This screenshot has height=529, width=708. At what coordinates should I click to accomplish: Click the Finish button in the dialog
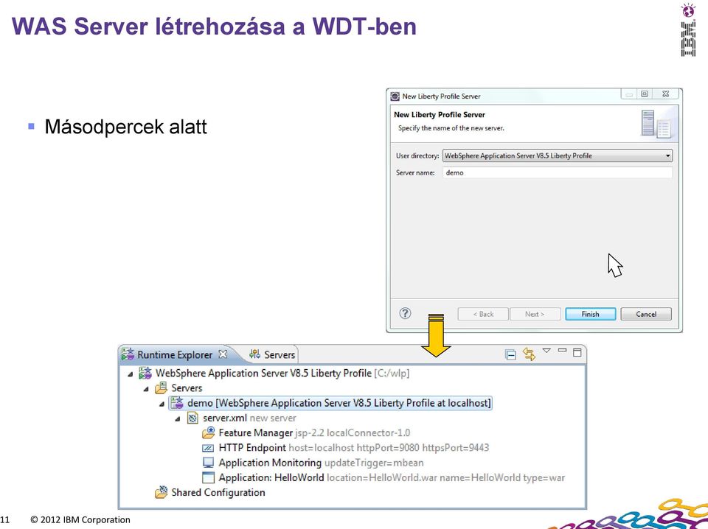click(x=590, y=314)
